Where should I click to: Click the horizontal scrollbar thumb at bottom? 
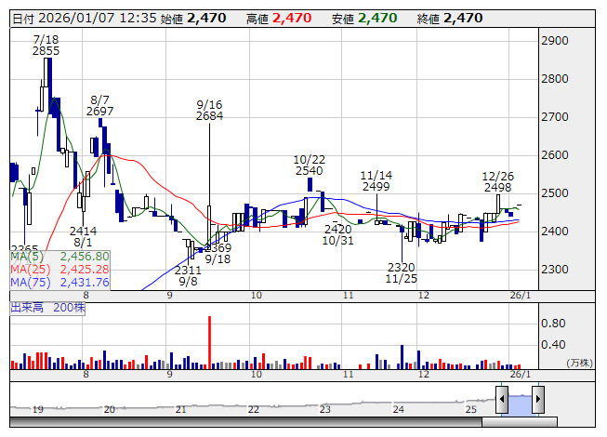pyautogui.click(x=520, y=422)
